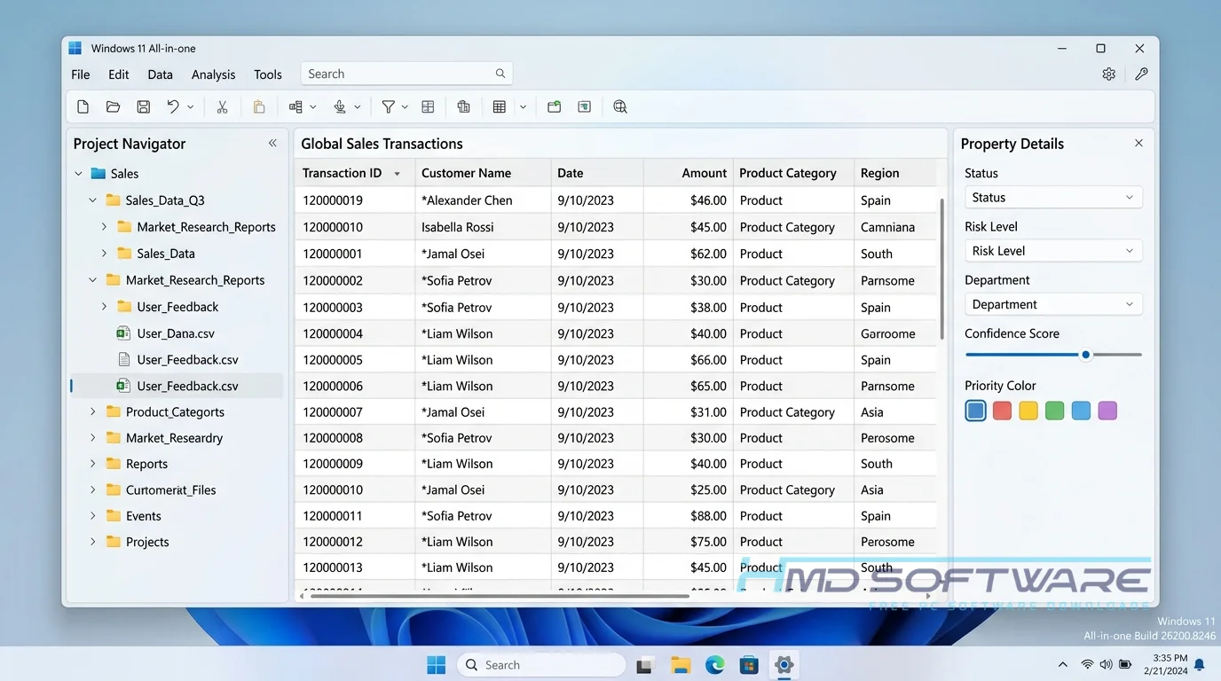Viewport: 1221px width, 681px height.
Task: Open the Department dropdown
Action: (1053, 304)
